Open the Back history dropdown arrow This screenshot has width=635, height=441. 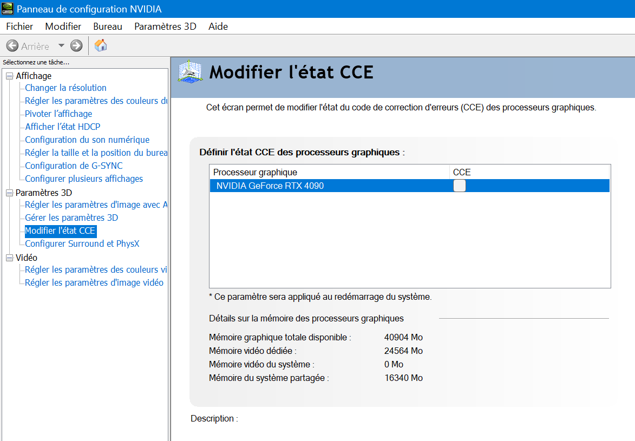pyautogui.click(x=61, y=46)
